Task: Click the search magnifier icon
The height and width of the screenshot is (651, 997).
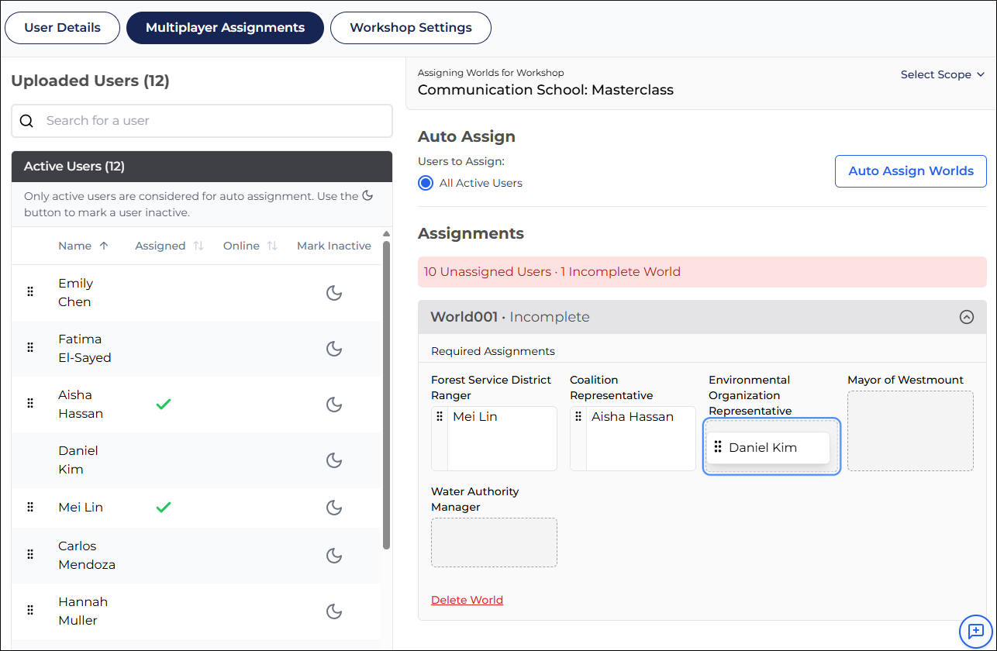Action: (27, 121)
